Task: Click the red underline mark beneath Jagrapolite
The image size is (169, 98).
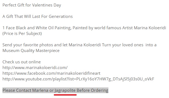Action: coord(65,95)
